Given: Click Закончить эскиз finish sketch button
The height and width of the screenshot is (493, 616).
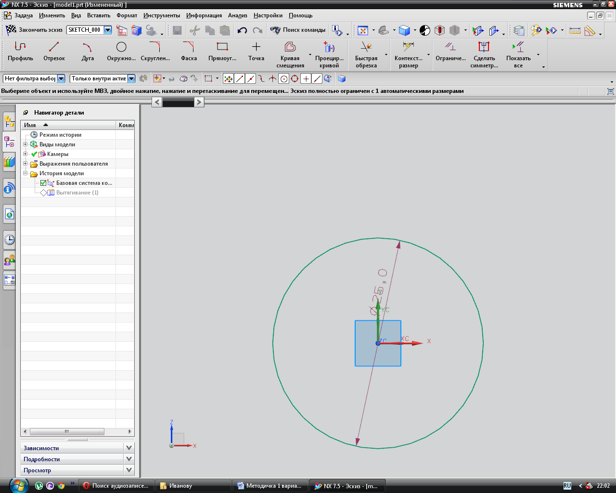Looking at the screenshot, I should pyautogui.click(x=34, y=30).
